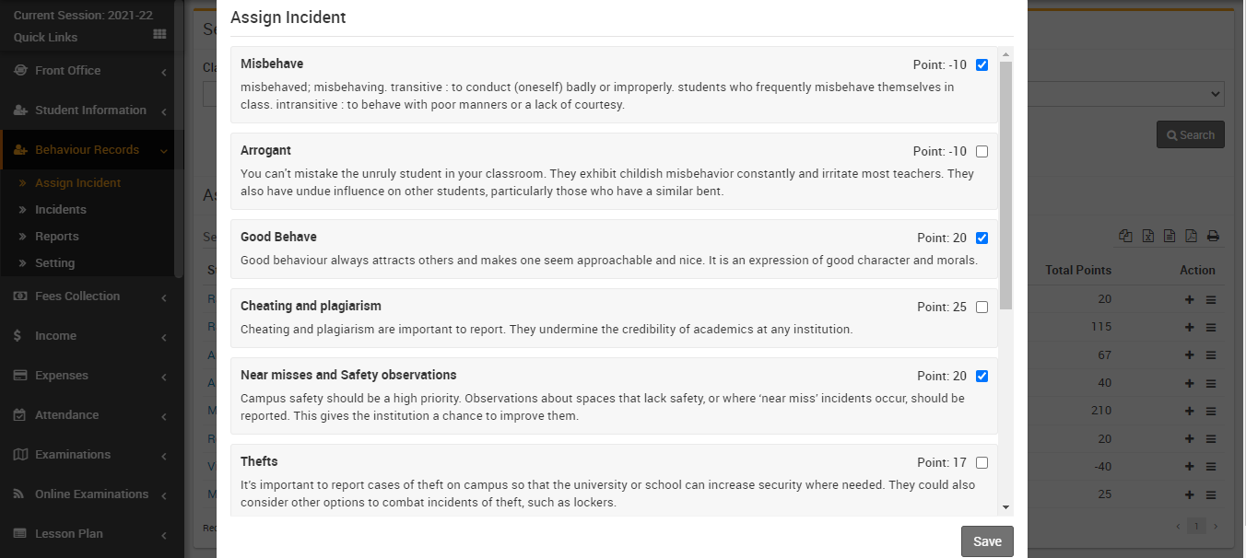Go to Behaviour Records Setting item
This screenshot has height=558, width=1246.
coord(54,263)
